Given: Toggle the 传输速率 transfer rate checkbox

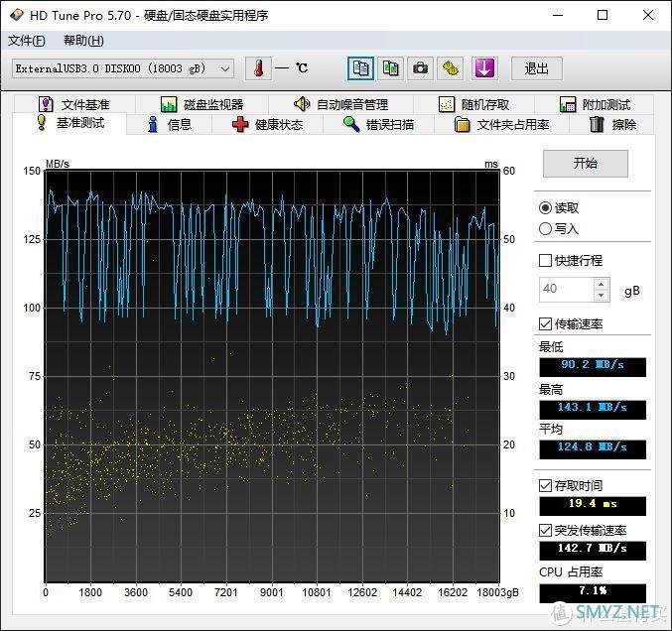Looking at the screenshot, I should coord(545,323).
